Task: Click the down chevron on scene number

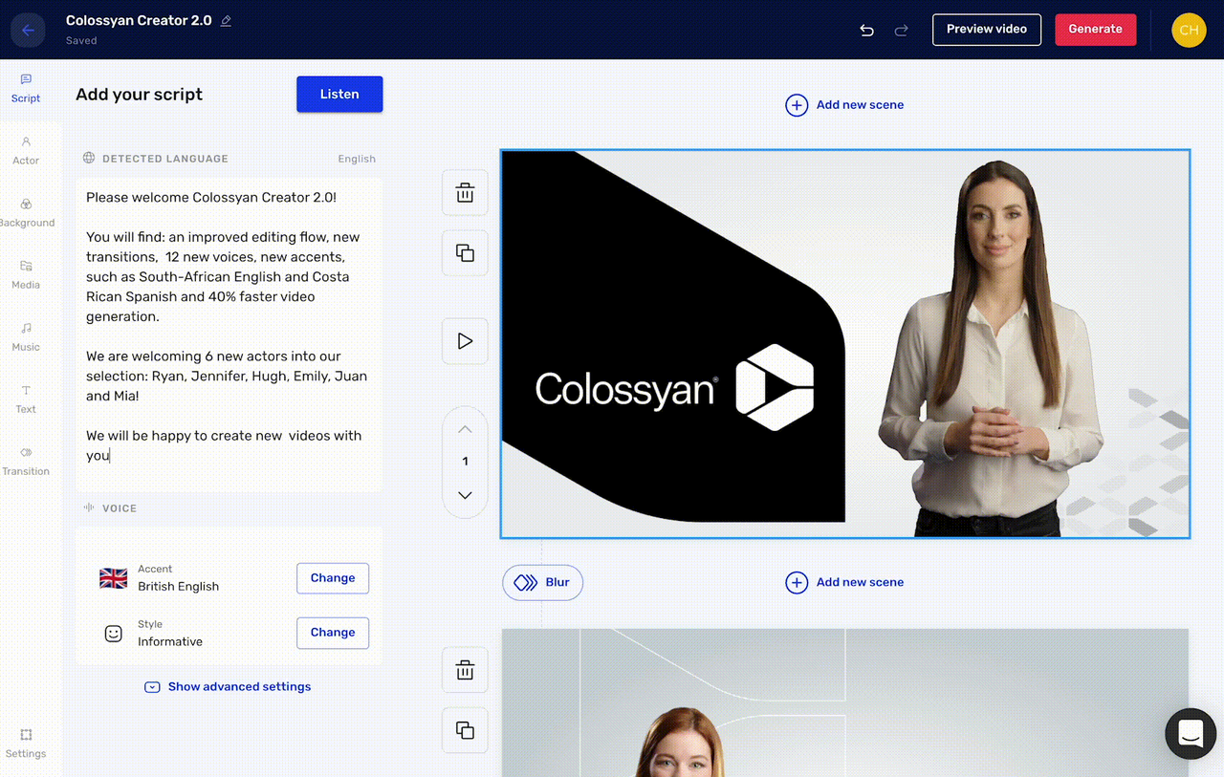Action: 465,495
